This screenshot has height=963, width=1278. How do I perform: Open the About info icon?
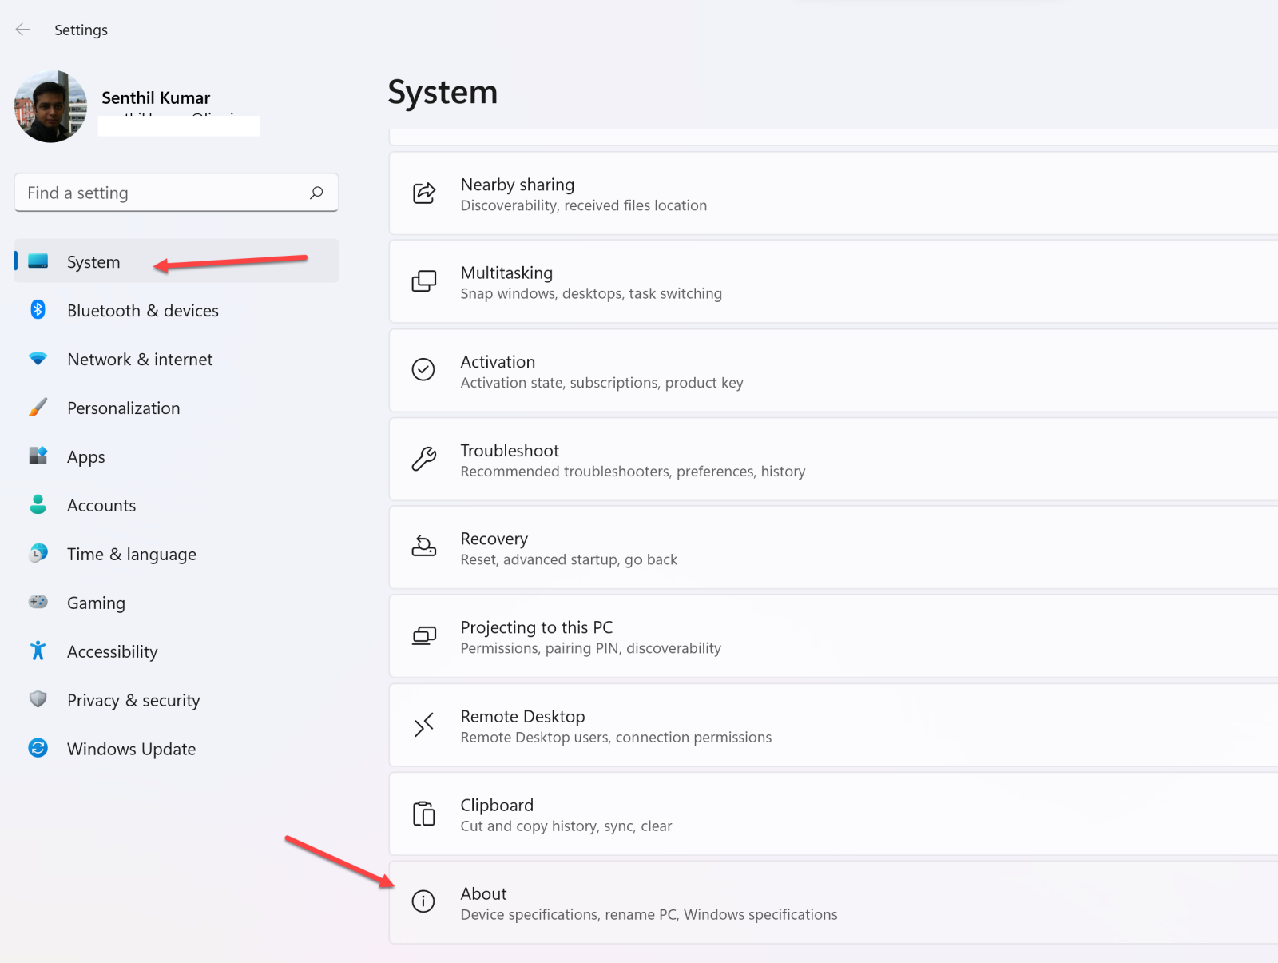pyautogui.click(x=423, y=901)
